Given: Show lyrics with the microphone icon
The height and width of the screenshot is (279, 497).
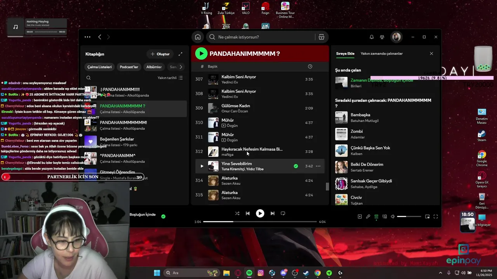Looking at the screenshot, I should [x=368, y=217].
